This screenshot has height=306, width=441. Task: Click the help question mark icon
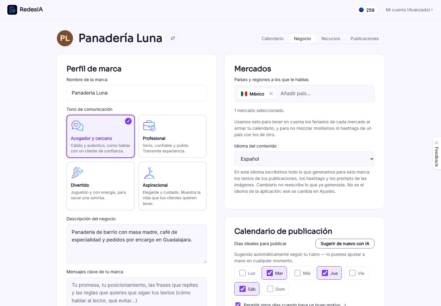pos(345,305)
